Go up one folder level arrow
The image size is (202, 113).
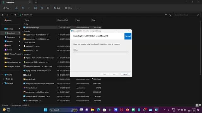click(15, 15)
